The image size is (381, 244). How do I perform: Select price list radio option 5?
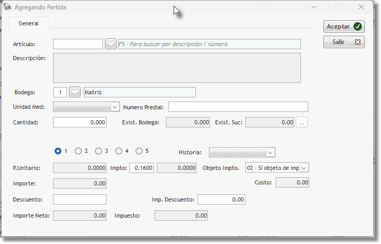coord(139,151)
